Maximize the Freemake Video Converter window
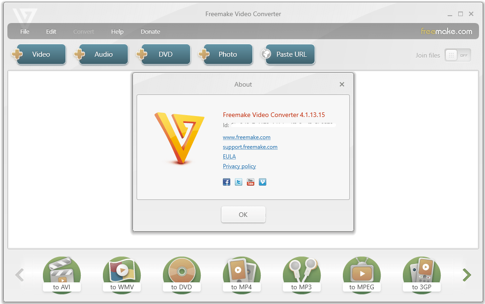485x304 pixels. tap(460, 14)
